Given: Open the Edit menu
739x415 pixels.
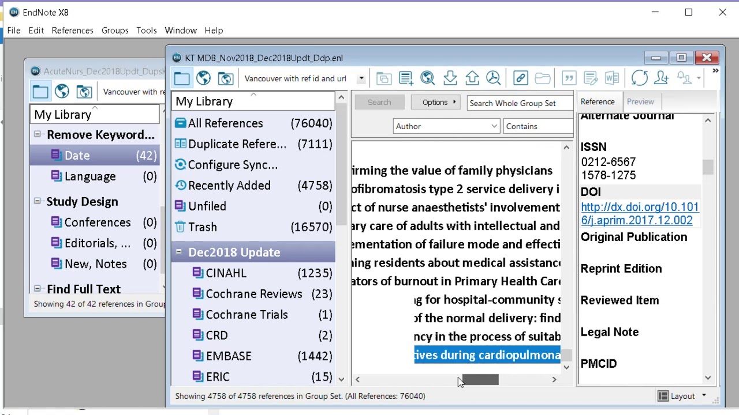Looking at the screenshot, I should click(x=36, y=30).
